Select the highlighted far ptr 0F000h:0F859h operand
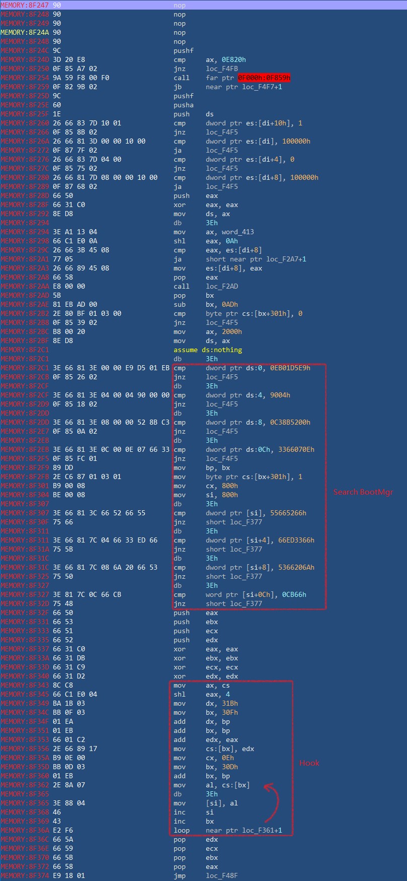The height and width of the screenshot is (881, 407). coord(264,78)
